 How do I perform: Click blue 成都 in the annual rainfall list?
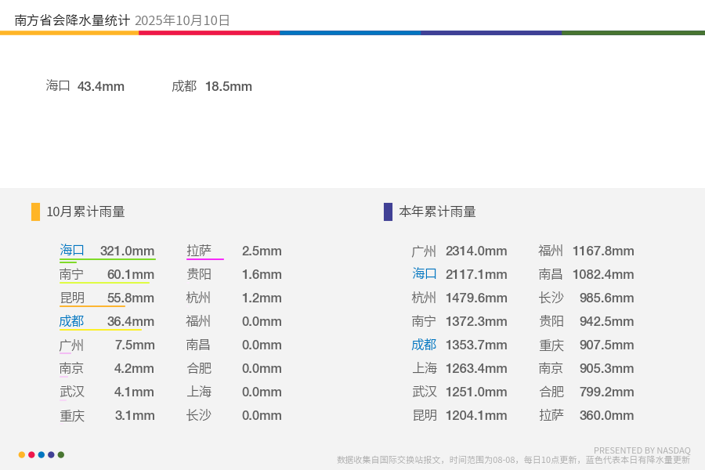click(424, 345)
